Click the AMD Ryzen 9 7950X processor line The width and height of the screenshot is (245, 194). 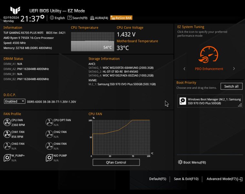pos(29,38)
